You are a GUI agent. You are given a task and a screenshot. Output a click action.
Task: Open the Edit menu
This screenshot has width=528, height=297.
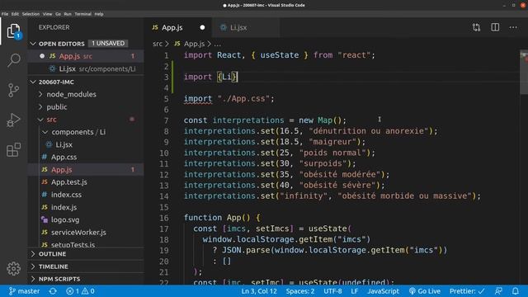pyautogui.click(x=15, y=14)
